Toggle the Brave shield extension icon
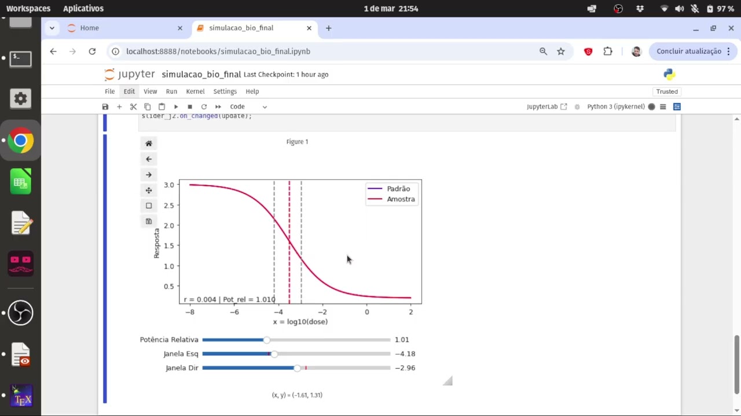Viewport: 741px width, 416px height. click(588, 51)
